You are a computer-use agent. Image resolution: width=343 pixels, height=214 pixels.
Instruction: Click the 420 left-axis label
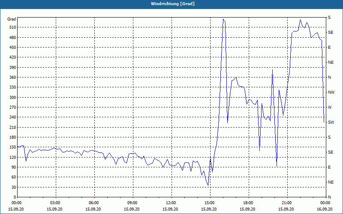pos(12,57)
